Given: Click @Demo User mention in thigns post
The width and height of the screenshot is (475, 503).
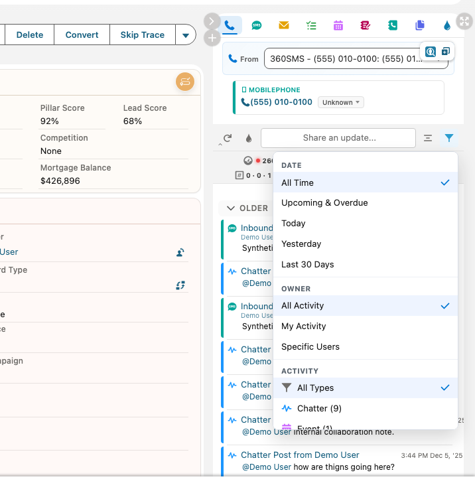Looking at the screenshot, I should coord(267,467).
